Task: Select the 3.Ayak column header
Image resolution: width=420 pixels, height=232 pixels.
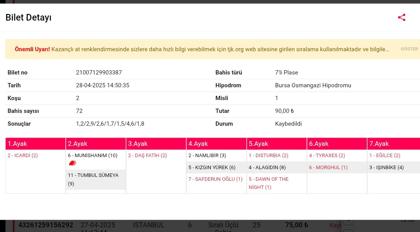Action: (156, 144)
